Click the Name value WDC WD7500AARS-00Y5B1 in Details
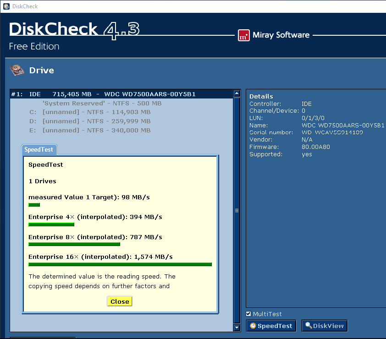Screen dimensions: 386x339 click(343, 125)
